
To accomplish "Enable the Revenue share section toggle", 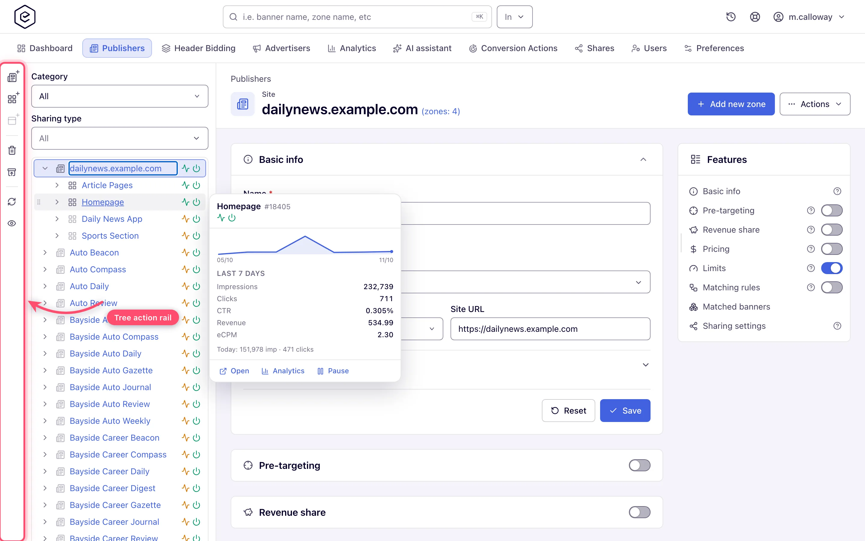I will pyautogui.click(x=639, y=512).
